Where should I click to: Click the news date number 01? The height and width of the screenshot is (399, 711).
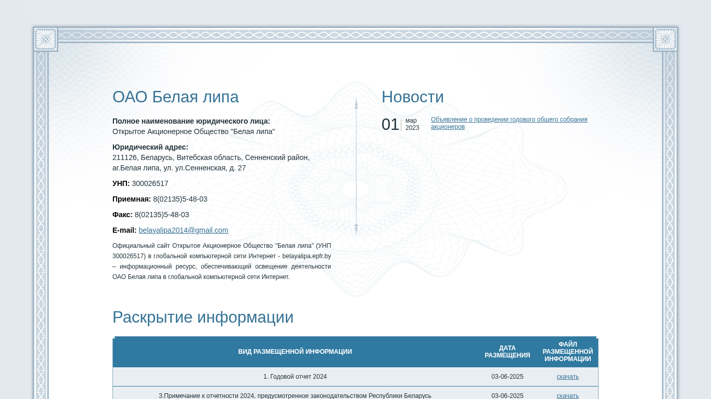390,125
